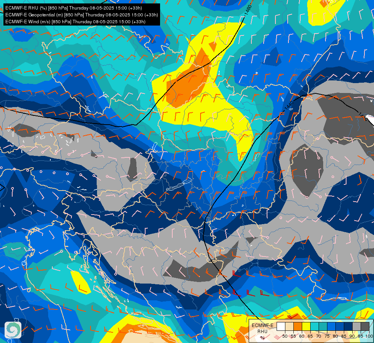Viewport: 374px width, 343px height.
Task: Click the ECMWF-E RHU (%) title line
Action: [74, 8]
